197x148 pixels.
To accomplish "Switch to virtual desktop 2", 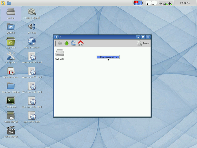I will coord(140,2).
